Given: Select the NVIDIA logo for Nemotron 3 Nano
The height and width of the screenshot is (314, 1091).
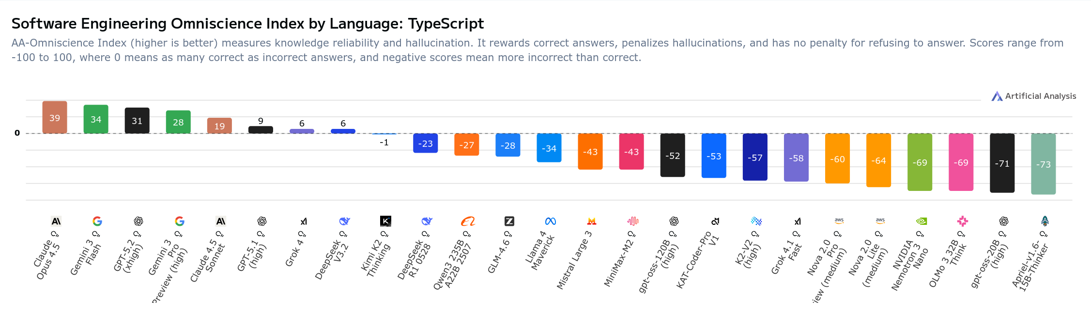Looking at the screenshot, I should 921,221.
